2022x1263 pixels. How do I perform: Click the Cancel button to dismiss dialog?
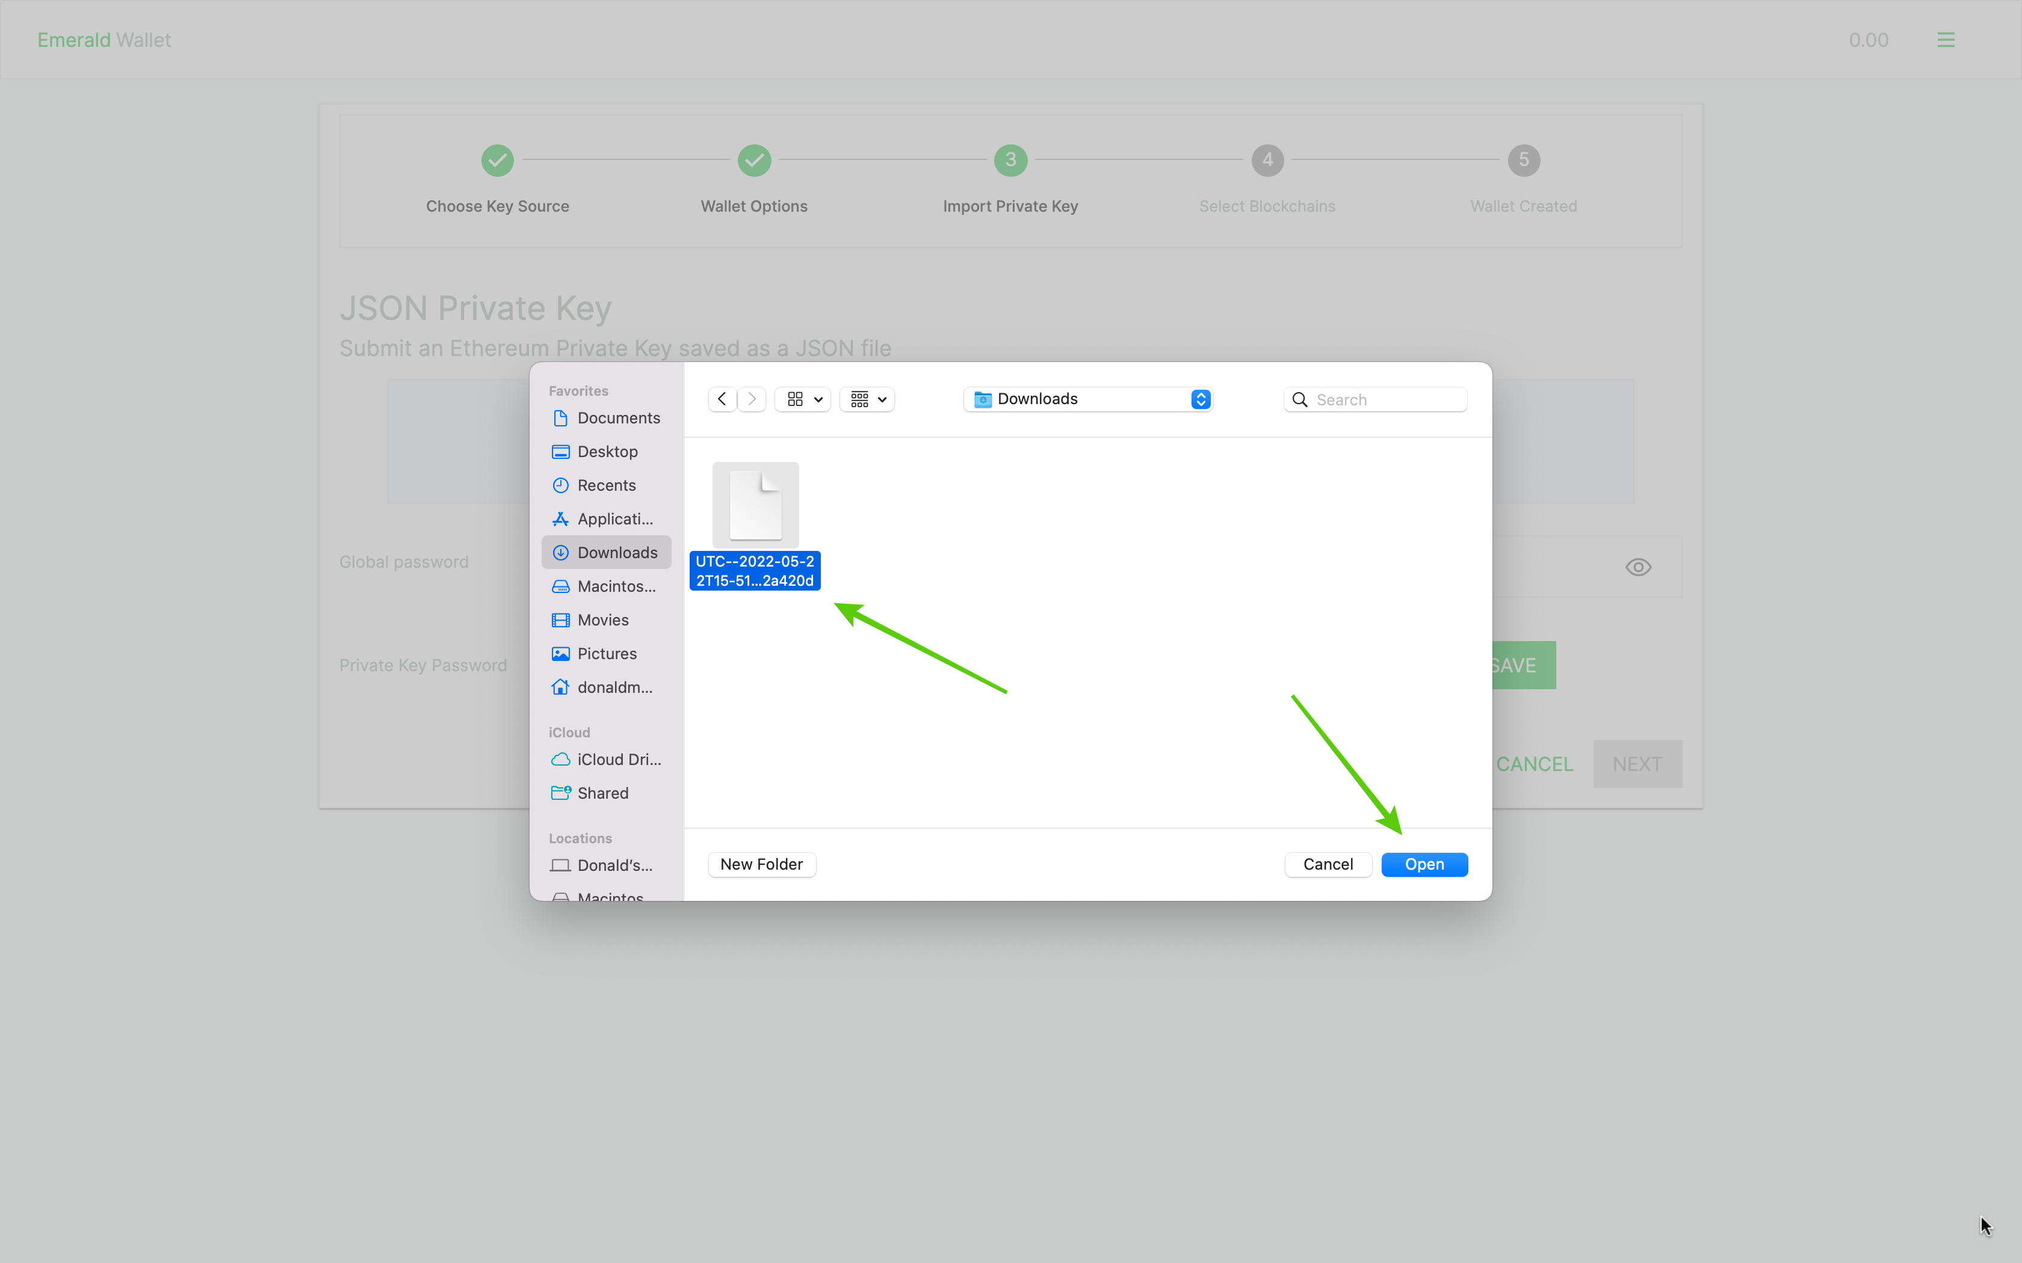coord(1328,863)
